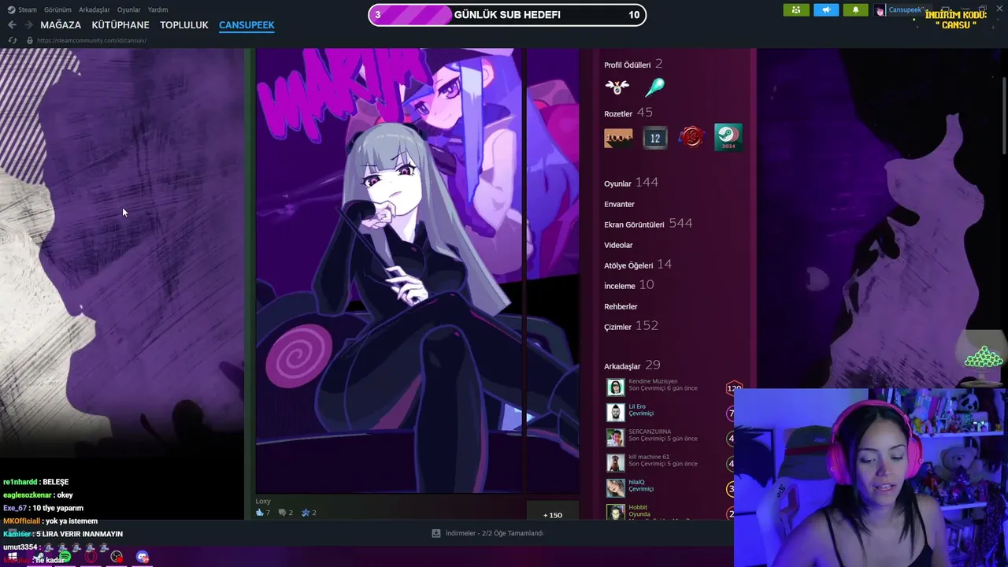Click Kendine Müzisyen's avatar thumbnail

coord(615,387)
